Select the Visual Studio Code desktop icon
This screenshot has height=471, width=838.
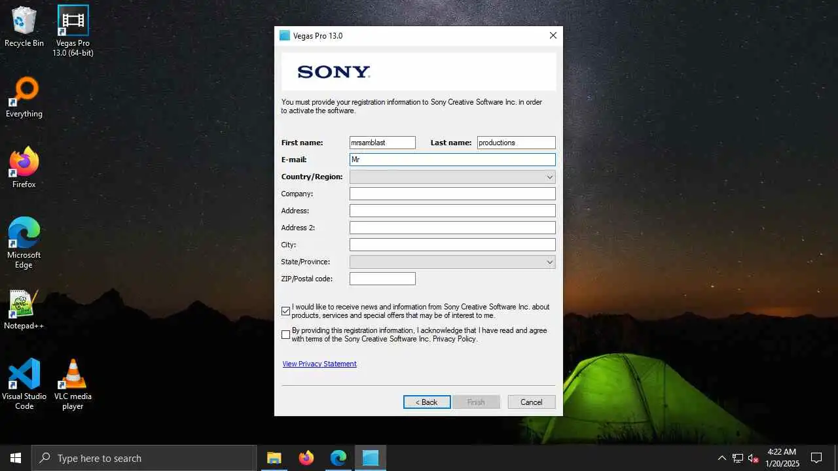pos(24,385)
